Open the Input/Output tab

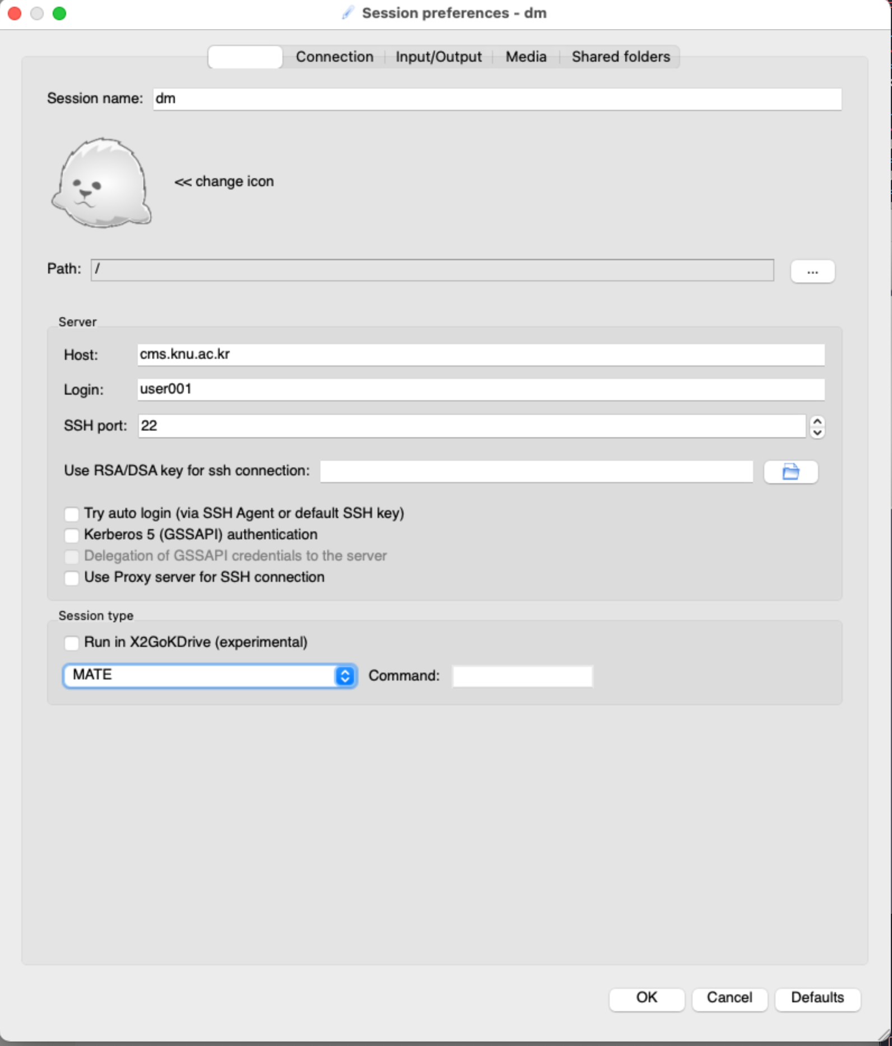tap(438, 57)
